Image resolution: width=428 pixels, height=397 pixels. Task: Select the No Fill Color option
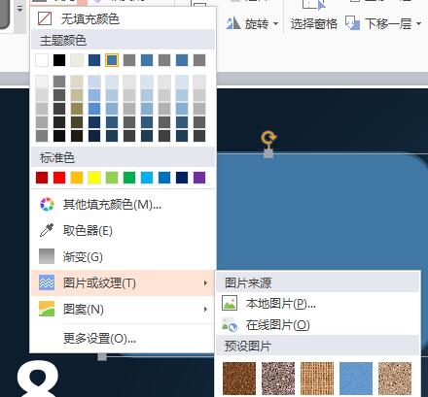tap(123, 18)
